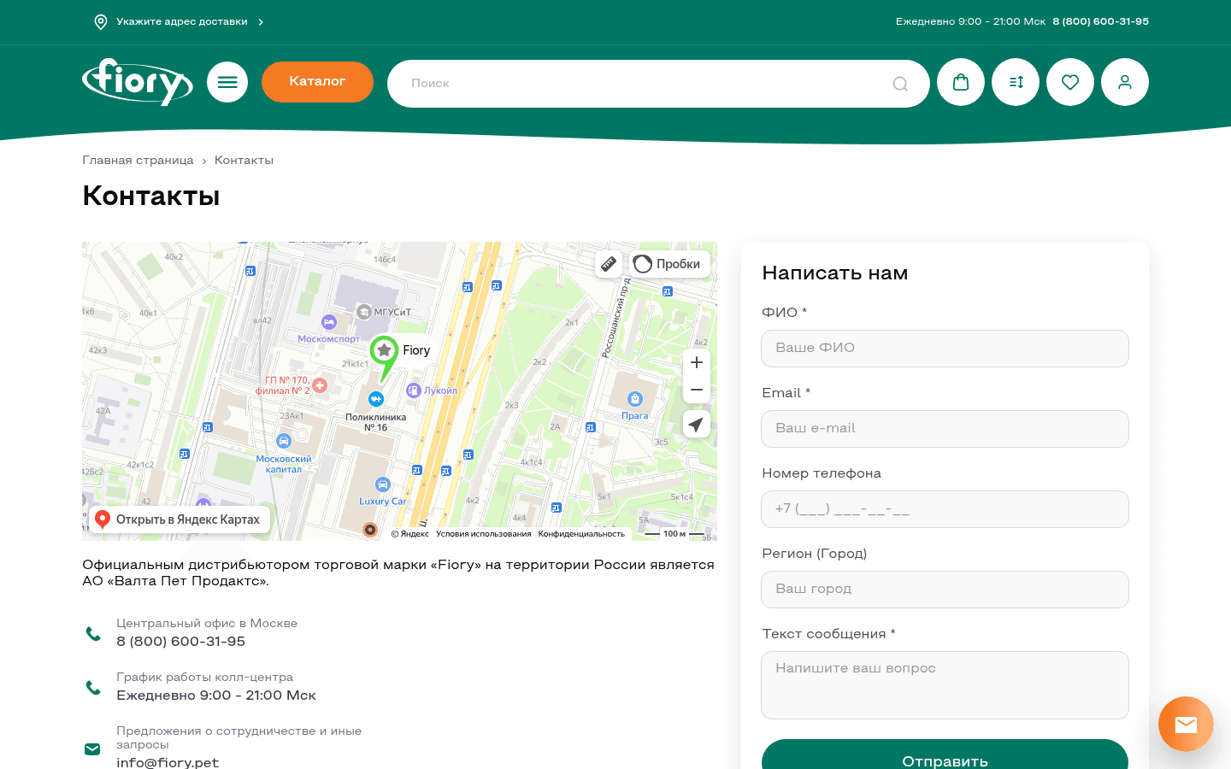Click the Поиск search field
This screenshot has width=1231, height=769.
tap(658, 84)
